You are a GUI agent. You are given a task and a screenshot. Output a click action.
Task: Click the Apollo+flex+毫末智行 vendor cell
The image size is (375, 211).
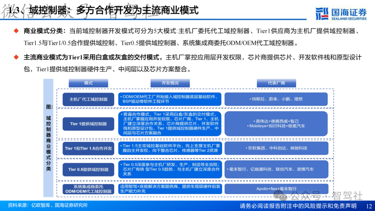[x=276, y=189]
